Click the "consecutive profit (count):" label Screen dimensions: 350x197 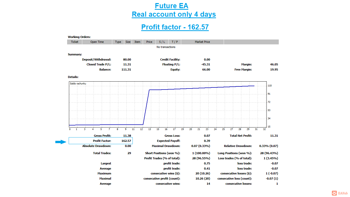pos(162,179)
